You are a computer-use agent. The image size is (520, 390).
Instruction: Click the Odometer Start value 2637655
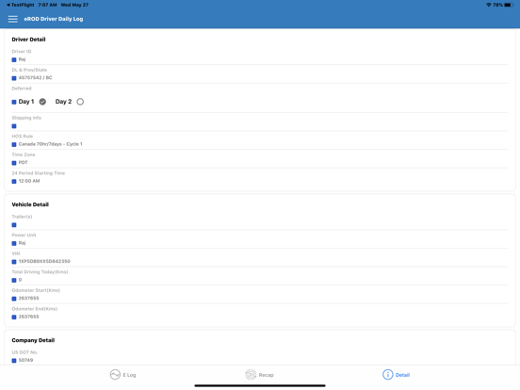pos(29,298)
